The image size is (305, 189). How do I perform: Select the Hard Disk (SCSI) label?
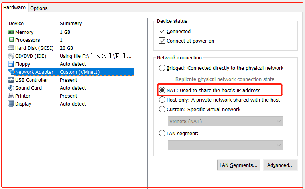pyautogui.click(x=34, y=48)
